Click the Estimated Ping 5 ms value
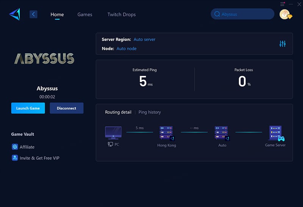The image size is (303, 207). (x=146, y=81)
